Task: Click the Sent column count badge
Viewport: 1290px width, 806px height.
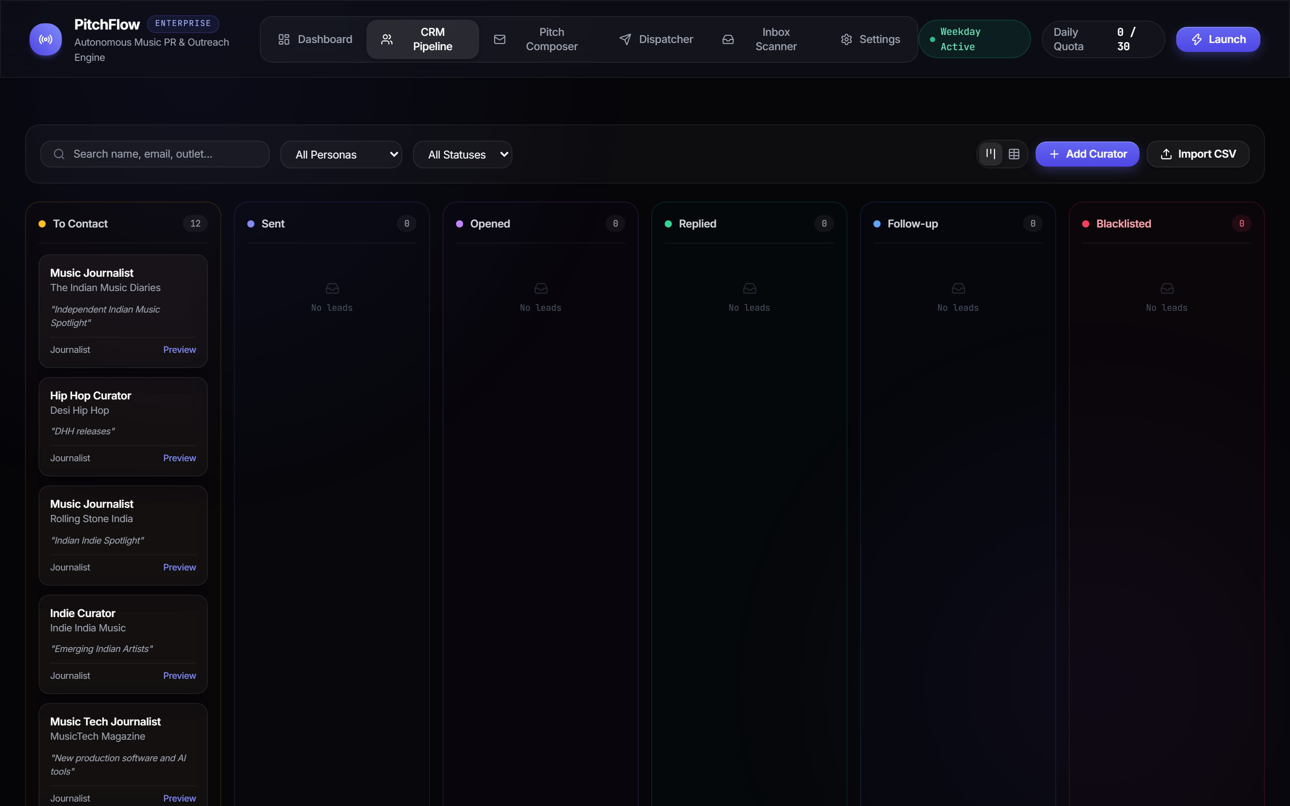Action: 407,224
